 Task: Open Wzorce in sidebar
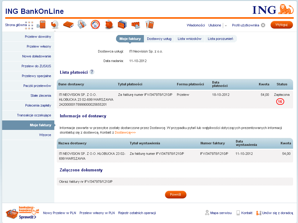(x=28, y=135)
